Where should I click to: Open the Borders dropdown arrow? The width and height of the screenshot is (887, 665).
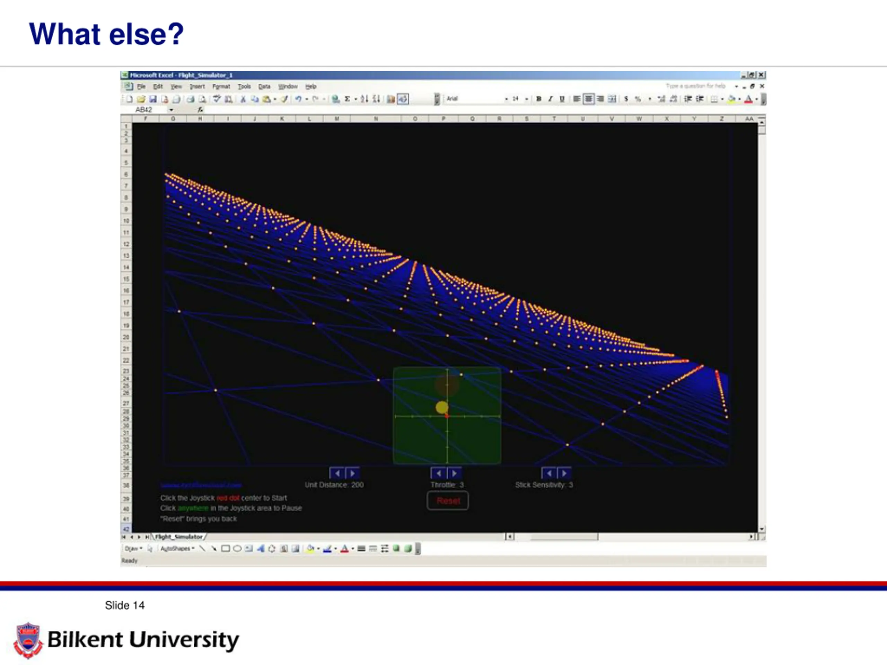(x=722, y=99)
